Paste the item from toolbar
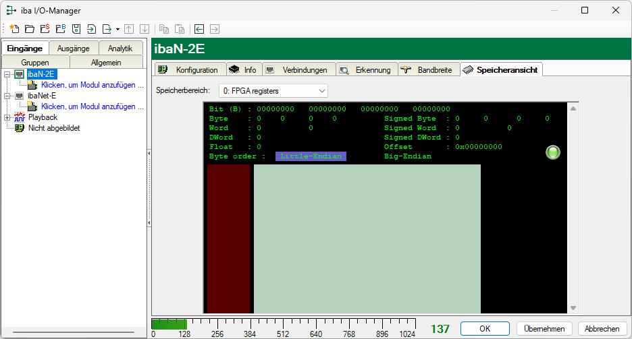The width and height of the screenshot is (632, 339). pos(180,29)
